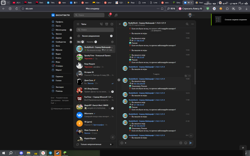This screenshot has height=156, width=250.
Task: Open the chats hamburger menu
Action: pos(78,24)
